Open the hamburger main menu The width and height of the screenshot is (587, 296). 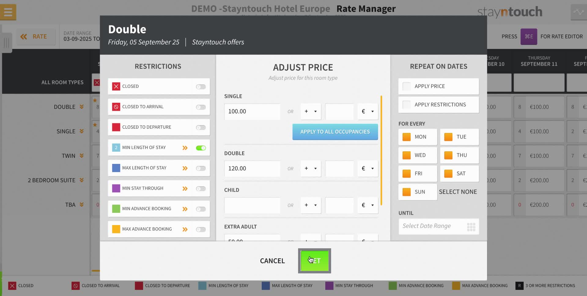click(8, 12)
